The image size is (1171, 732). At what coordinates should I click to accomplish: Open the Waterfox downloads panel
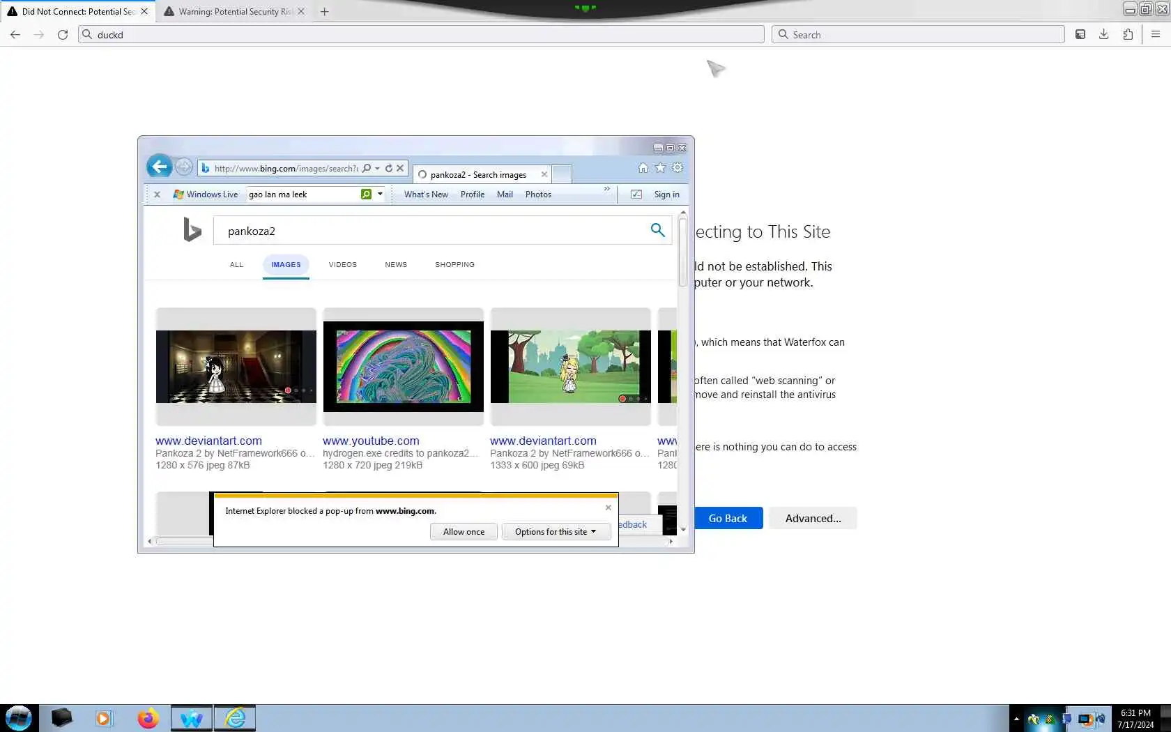tap(1104, 34)
